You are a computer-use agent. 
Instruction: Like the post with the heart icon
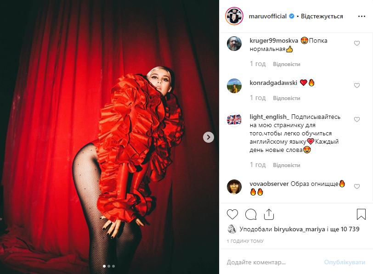pos(232,214)
